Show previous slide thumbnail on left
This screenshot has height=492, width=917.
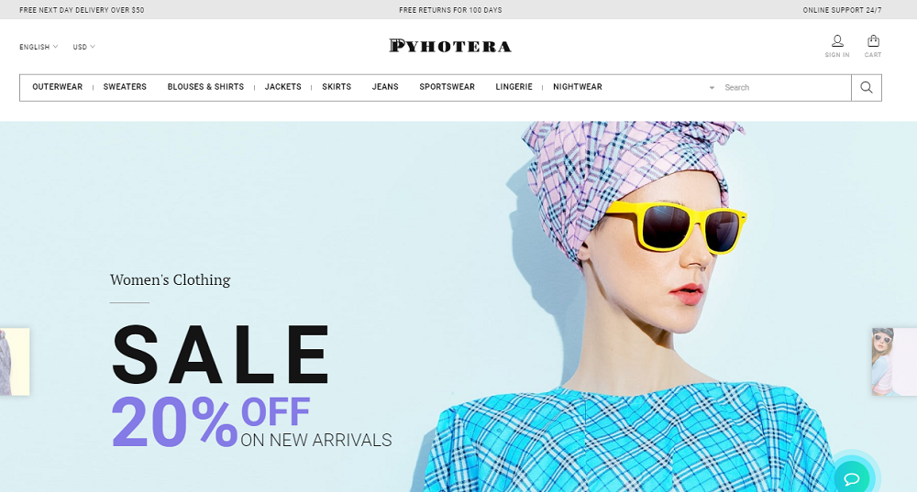click(x=15, y=362)
